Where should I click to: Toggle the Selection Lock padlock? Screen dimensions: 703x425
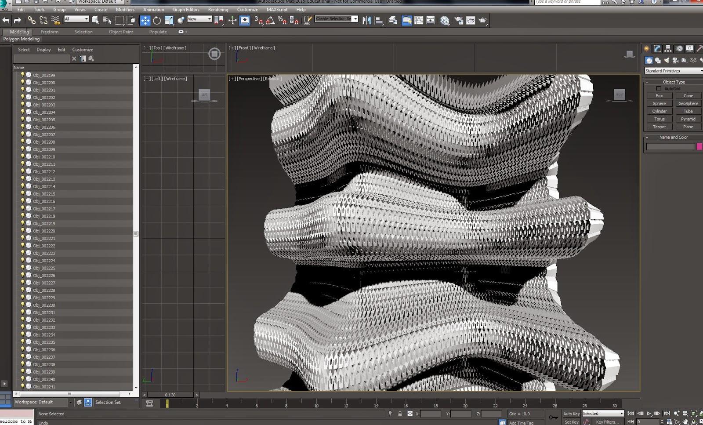[x=400, y=414]
